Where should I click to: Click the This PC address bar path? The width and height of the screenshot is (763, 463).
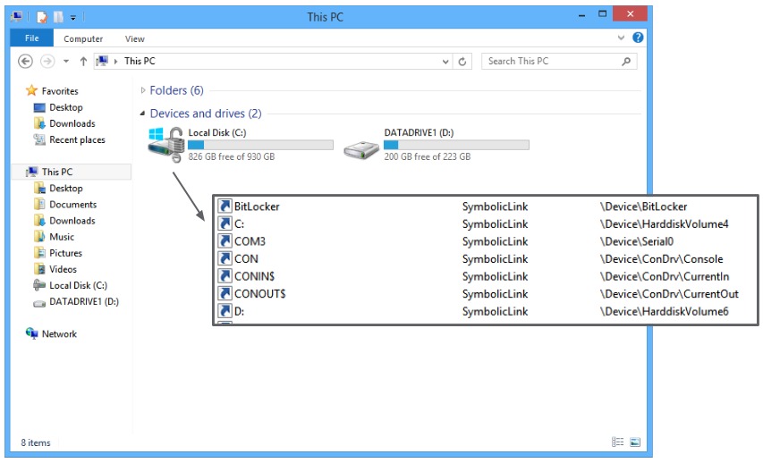[140, 62]
